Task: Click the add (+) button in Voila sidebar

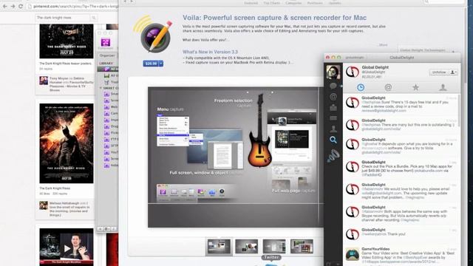Action: [101, 229]
